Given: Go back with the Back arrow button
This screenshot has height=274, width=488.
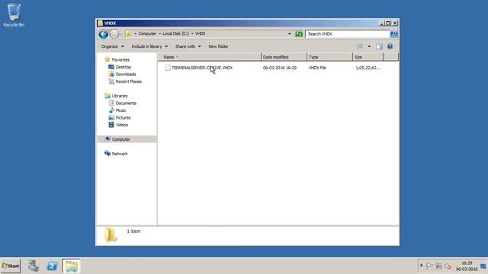Looking at the screenshot, I should [x=104, y=33].
